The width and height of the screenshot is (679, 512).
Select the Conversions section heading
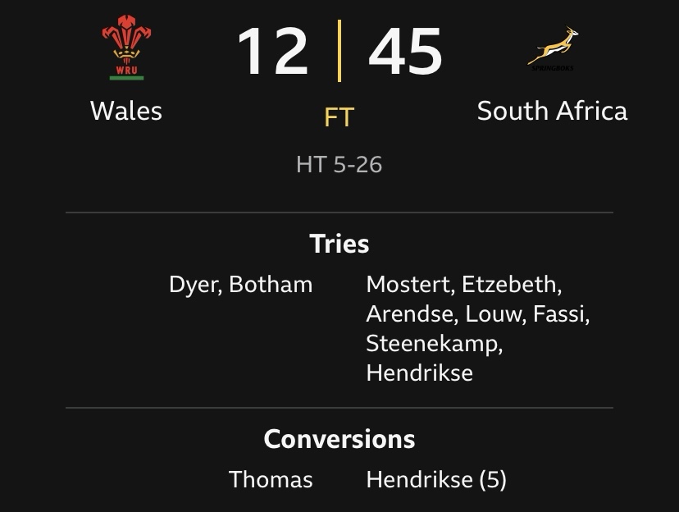pyautogui.click(x=339, y=439)
